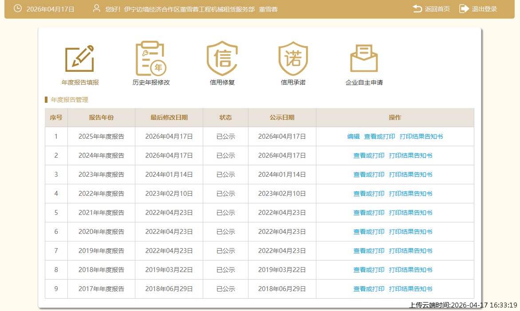Open the 企业自主申请 envelope icon
520x311 pixels.
pyautogui.click(x=364, y=58)
